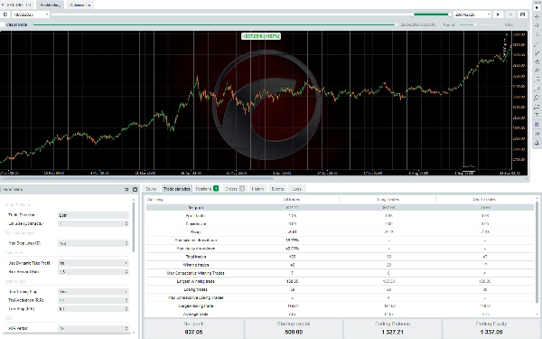Click the Long trades column header

(x=388, y=199)
